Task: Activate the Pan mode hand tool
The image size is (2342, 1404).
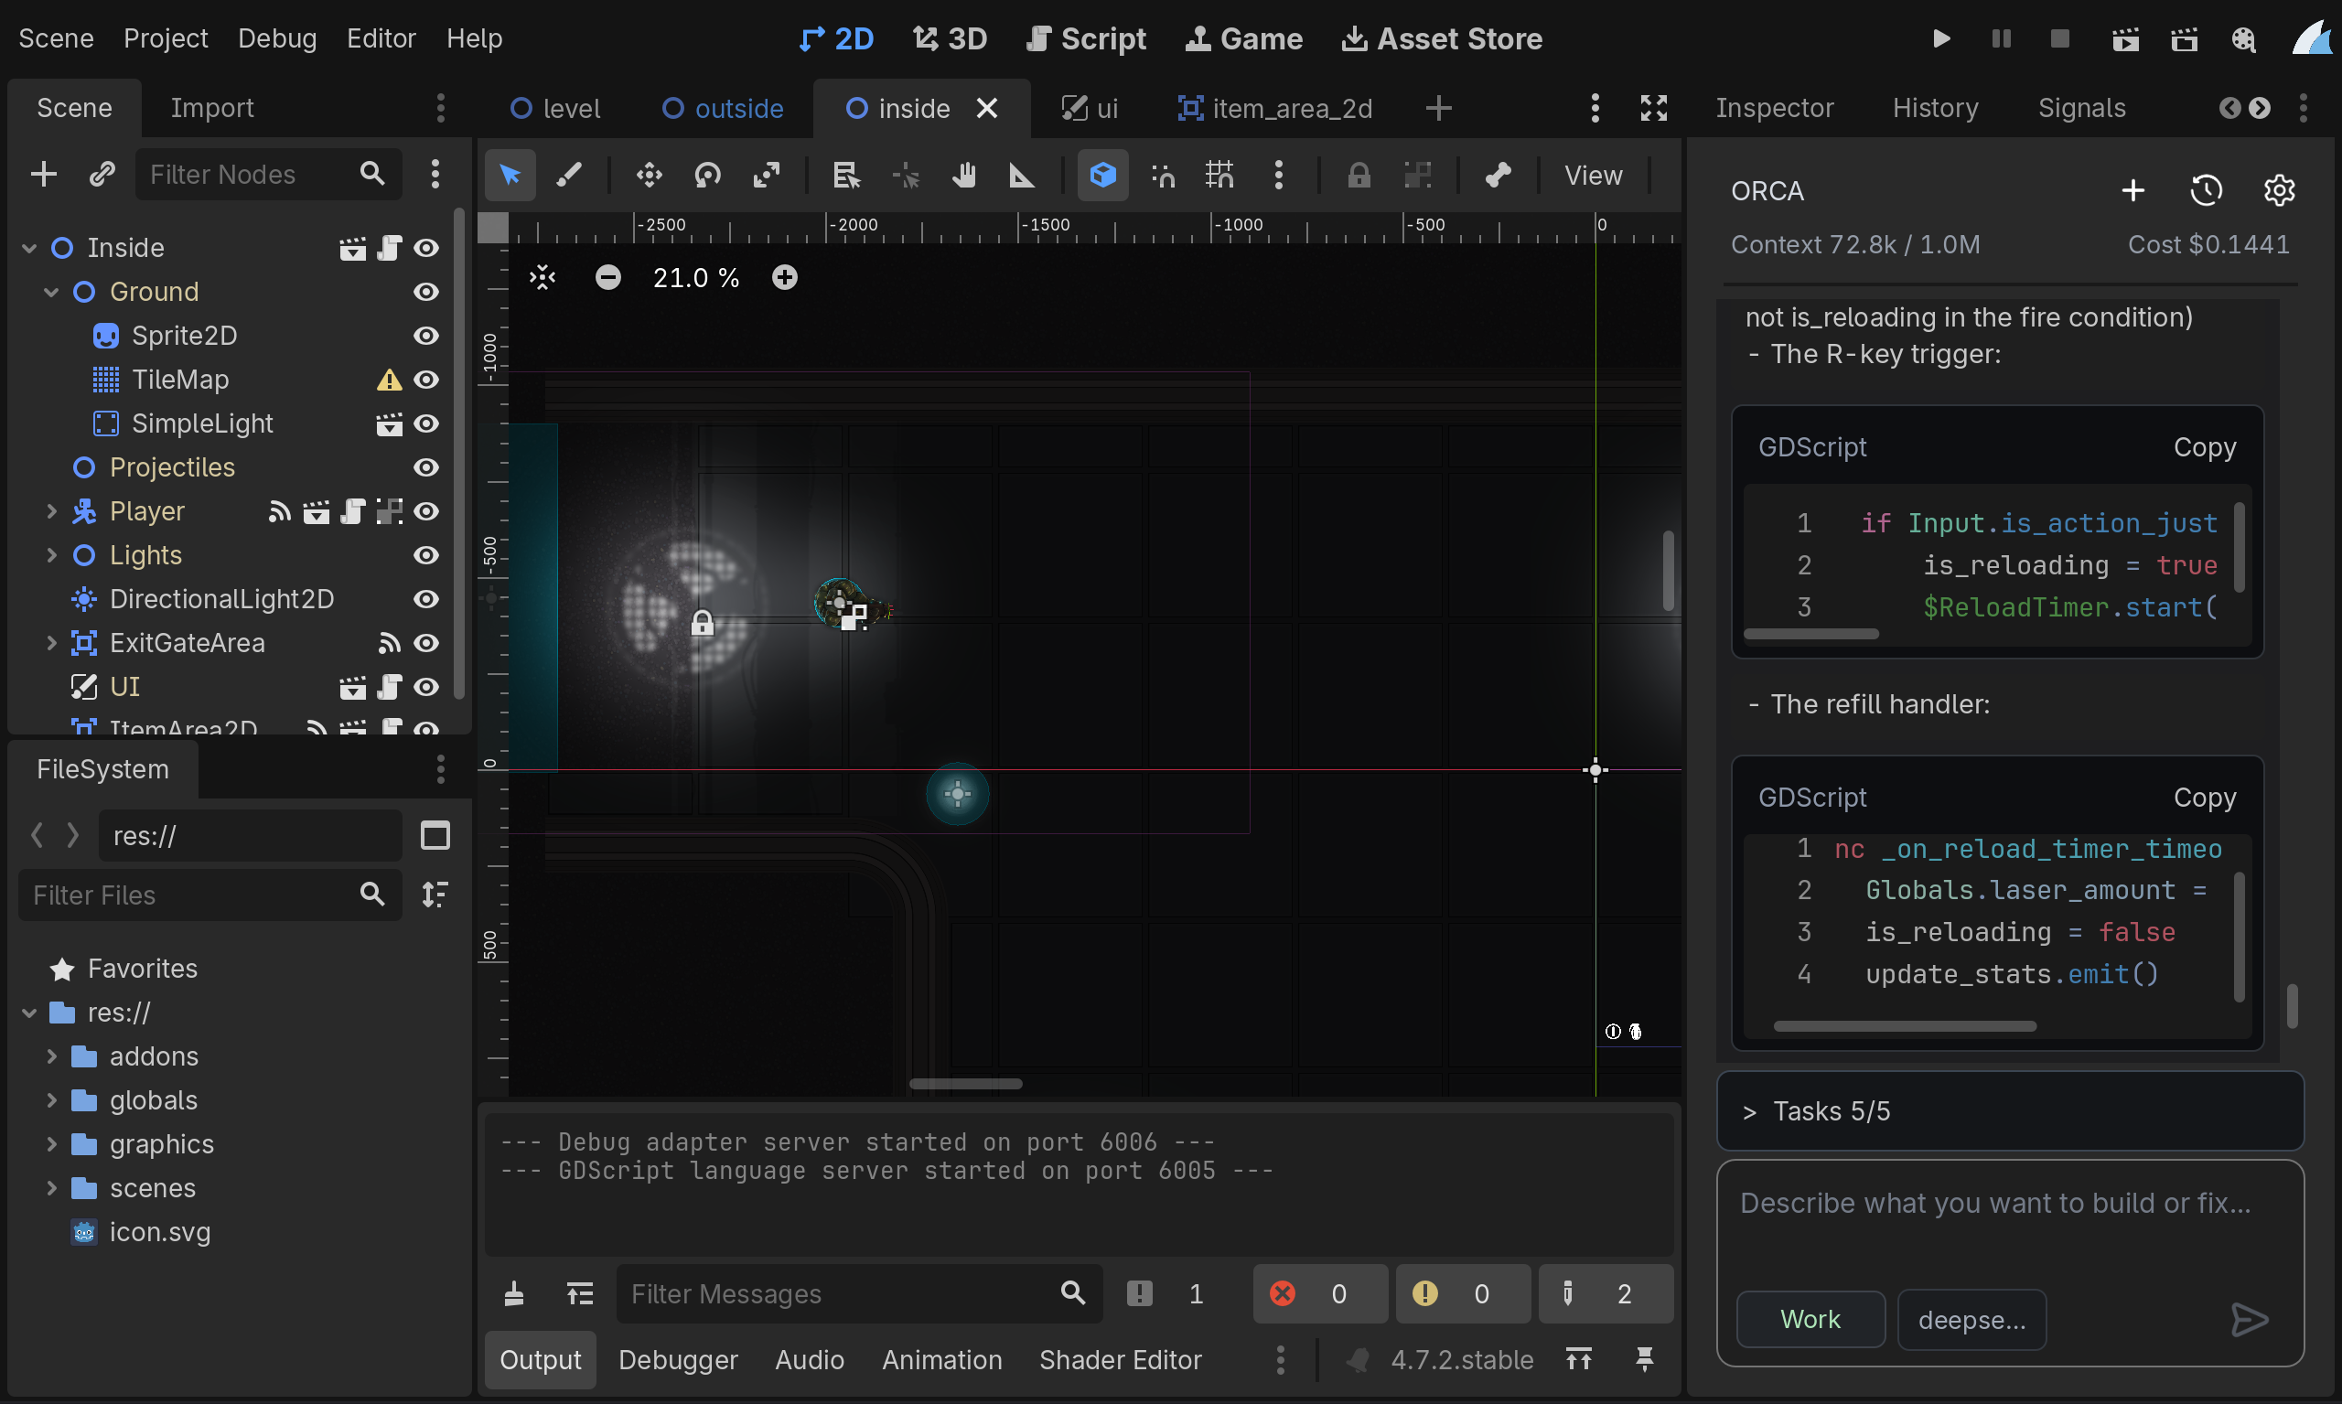Action: pyautogui.click(x=963, y=175)
